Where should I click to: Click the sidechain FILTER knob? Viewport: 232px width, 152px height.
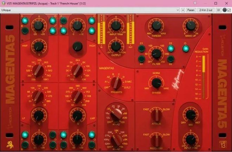156,54
